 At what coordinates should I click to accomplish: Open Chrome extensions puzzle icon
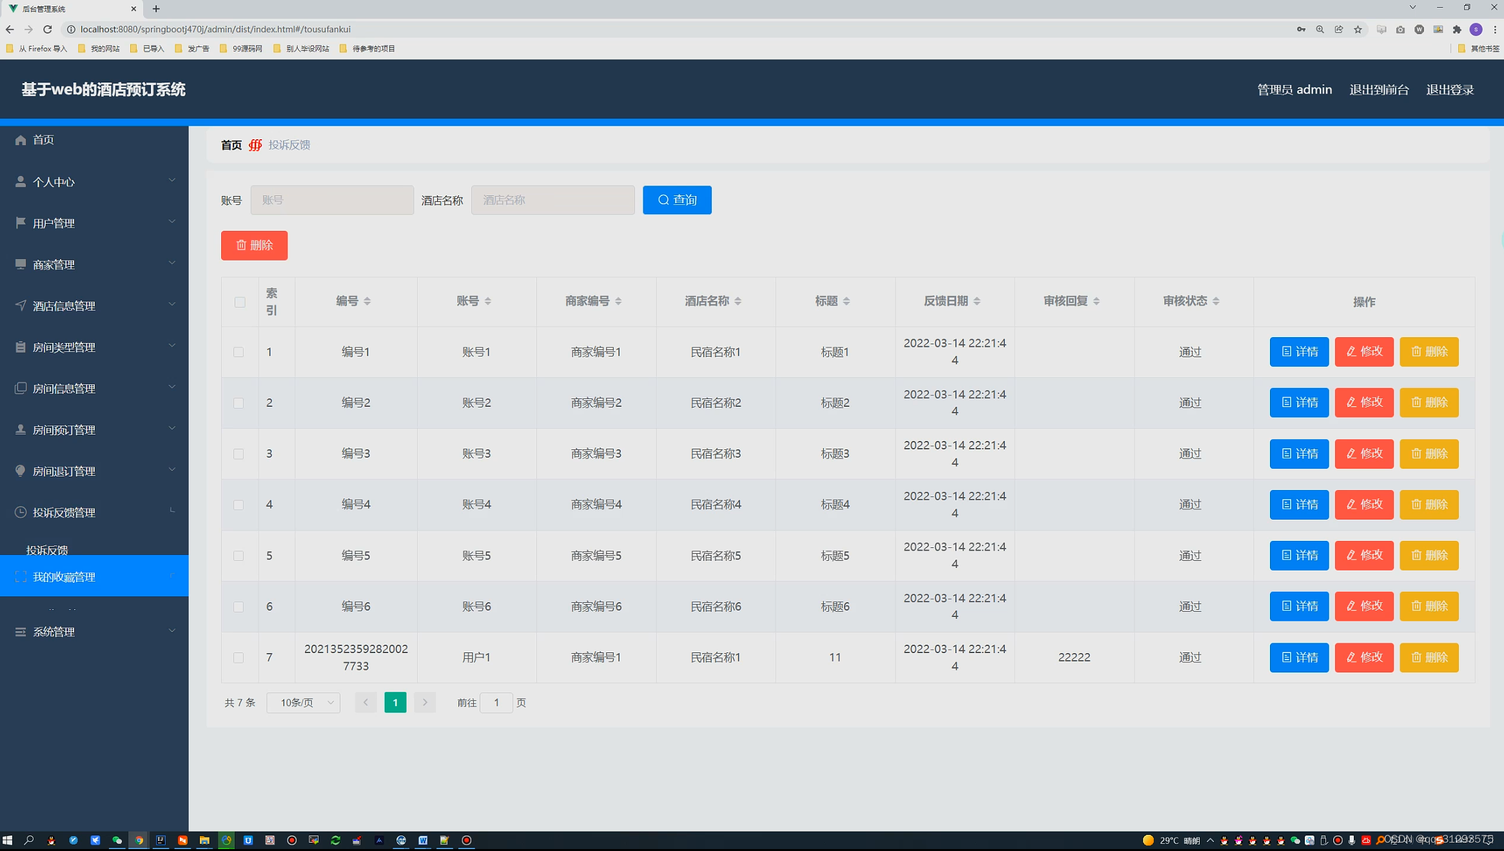[1456, 29]
